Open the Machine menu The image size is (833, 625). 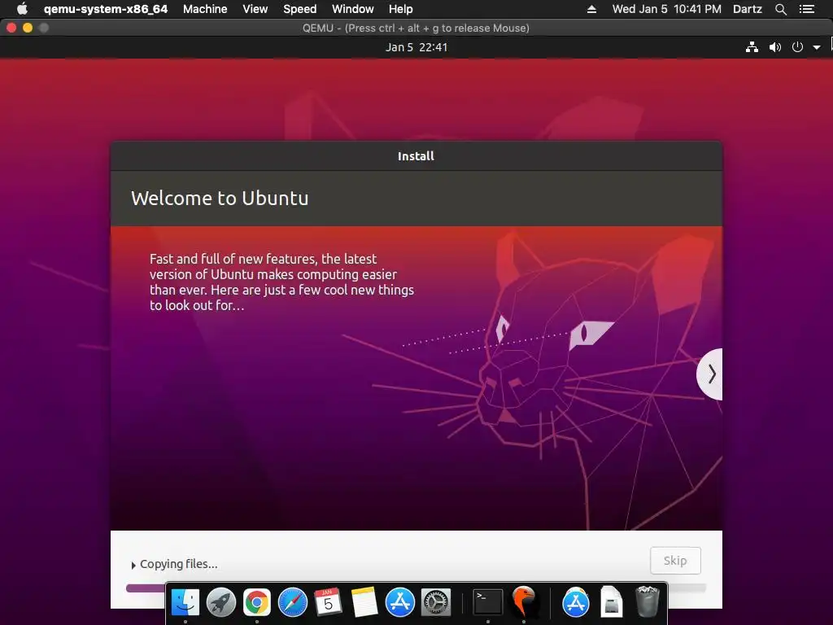coord(205,9)
